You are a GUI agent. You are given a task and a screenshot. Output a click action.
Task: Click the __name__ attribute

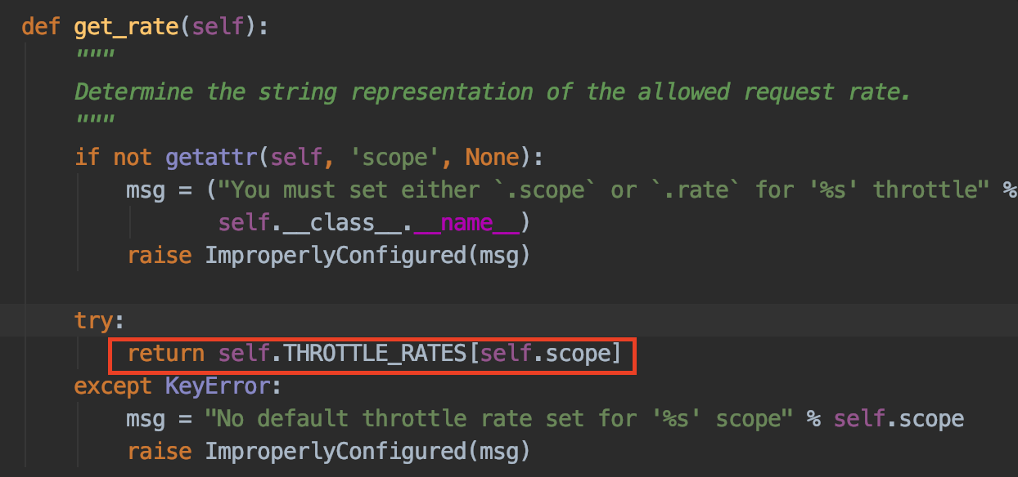coord(480,222)
